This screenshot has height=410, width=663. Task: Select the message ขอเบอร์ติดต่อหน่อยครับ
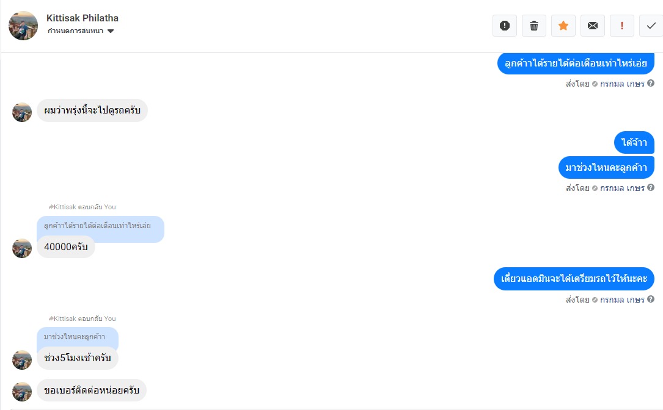[92, 390]
